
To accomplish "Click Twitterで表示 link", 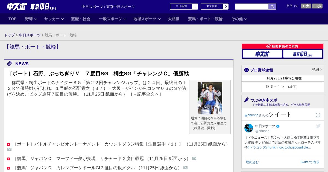I will click(x=310, y=162).
